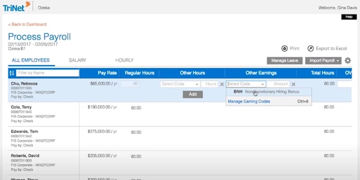Image resolution: width=360 pixels, height=180 pixels.
Task: Click pay rate $205,000.00 / yr
Action: 102,156
